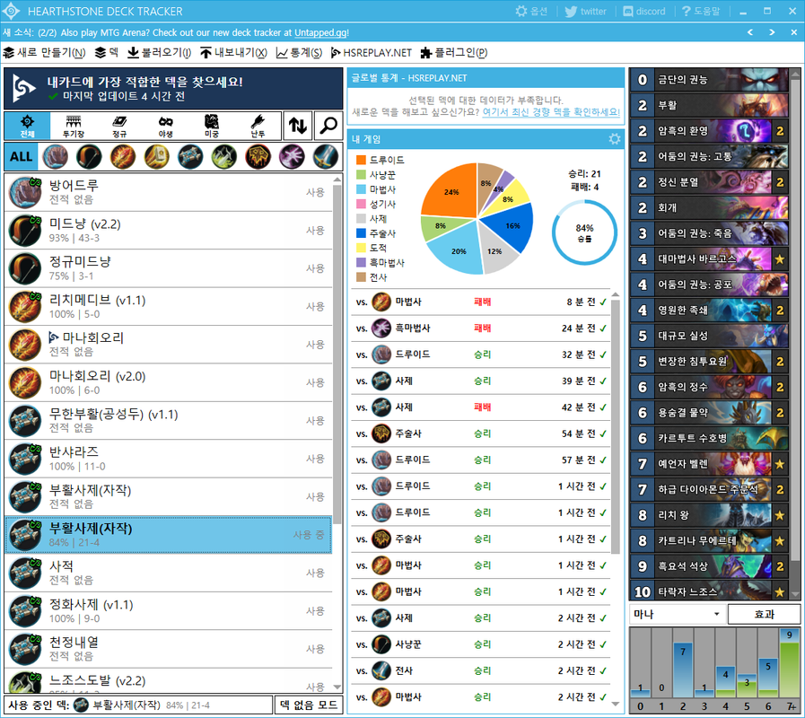Open 여기서 최신 경향 덱을 확인하세요 link
This screenshot has height=718, width=805.
(x=551, y=112)
